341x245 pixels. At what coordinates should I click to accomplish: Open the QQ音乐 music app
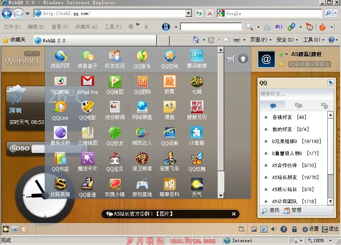pos(142,59)
